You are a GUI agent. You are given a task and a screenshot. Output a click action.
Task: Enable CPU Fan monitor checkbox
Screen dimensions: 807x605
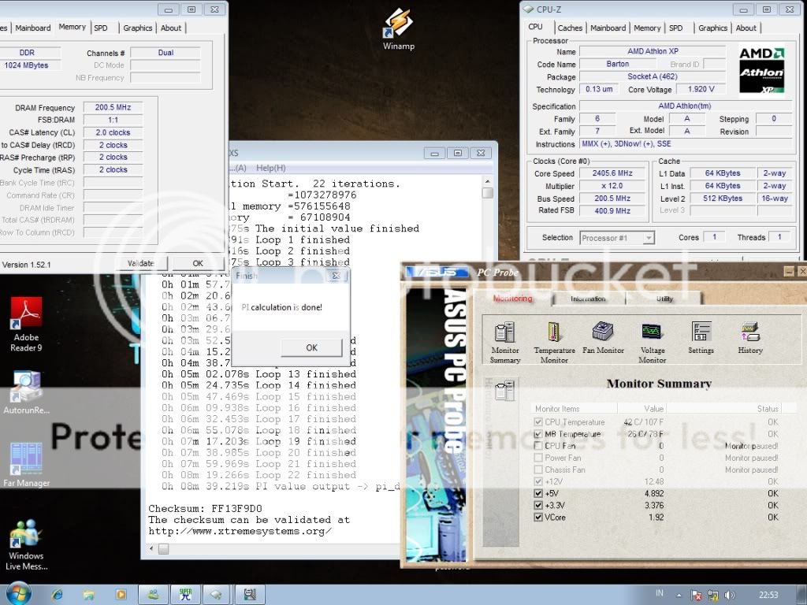tap(538, 446)
